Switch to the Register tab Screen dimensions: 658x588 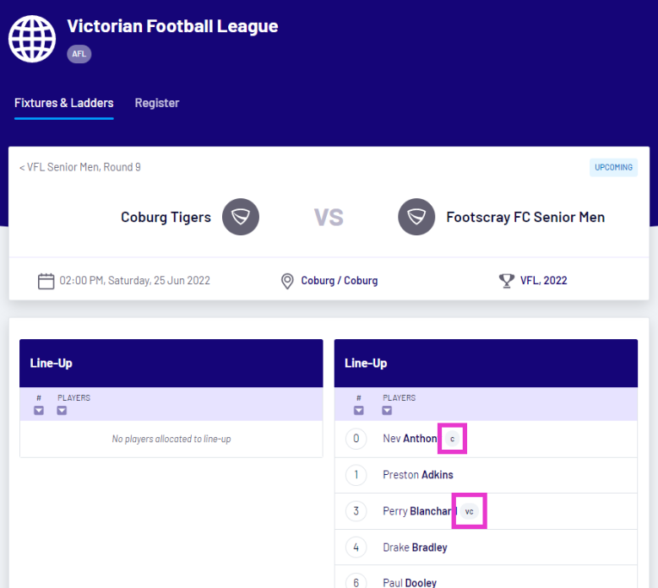click(x=157, y=103)
